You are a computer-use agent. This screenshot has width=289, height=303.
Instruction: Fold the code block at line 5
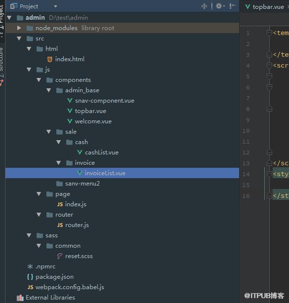269,76
